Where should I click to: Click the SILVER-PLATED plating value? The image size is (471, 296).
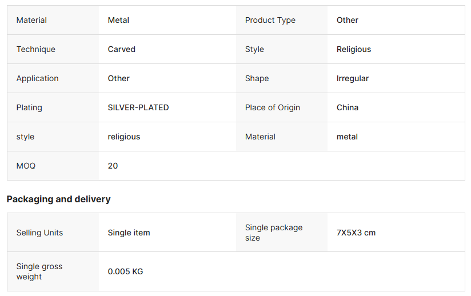pos(138,107)
